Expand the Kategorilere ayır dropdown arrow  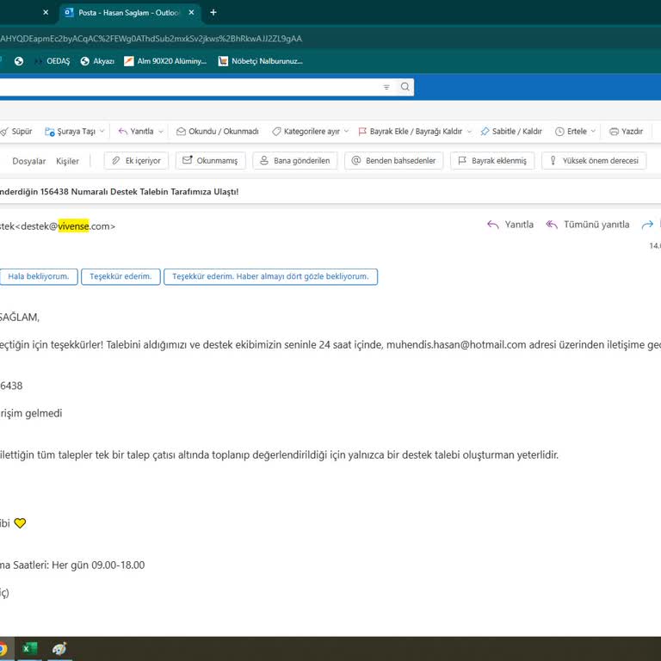[346, 132]
